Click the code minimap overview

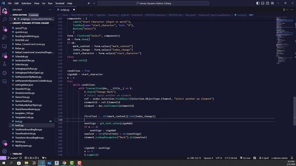pyautogui.click(x=284, y=41)
